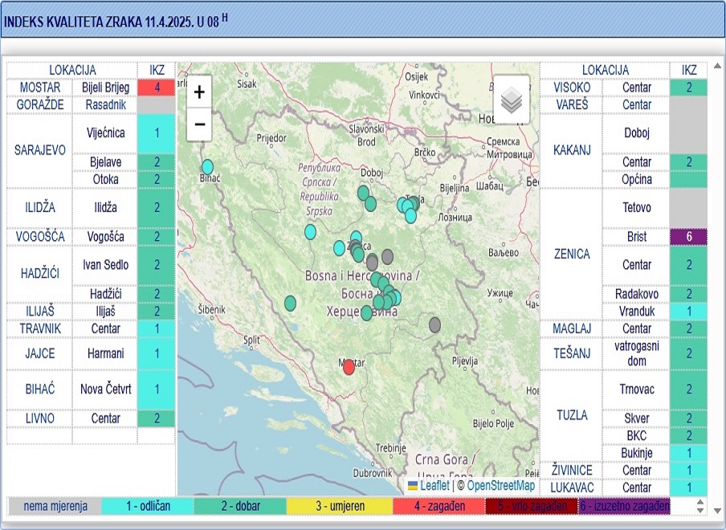Click the ZENICA location cell
This screenshot has width=726, height=530.
572,254
